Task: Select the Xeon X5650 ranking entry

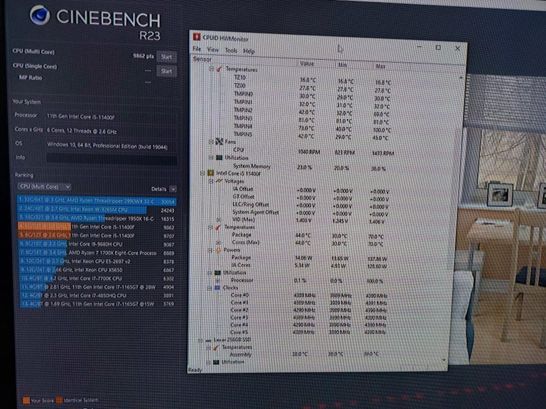Action: (97, 270)
